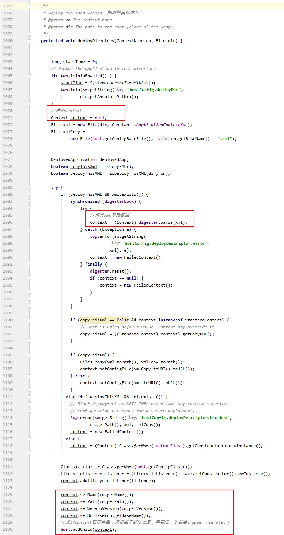Collapse the copyThisXml == false block at line 1100

coord(30,320)
